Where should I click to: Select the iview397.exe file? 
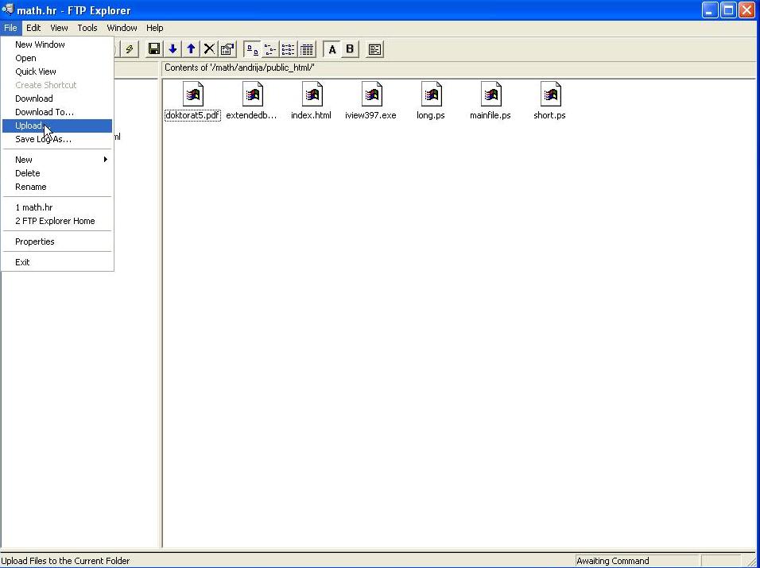[x=370, y=101]
